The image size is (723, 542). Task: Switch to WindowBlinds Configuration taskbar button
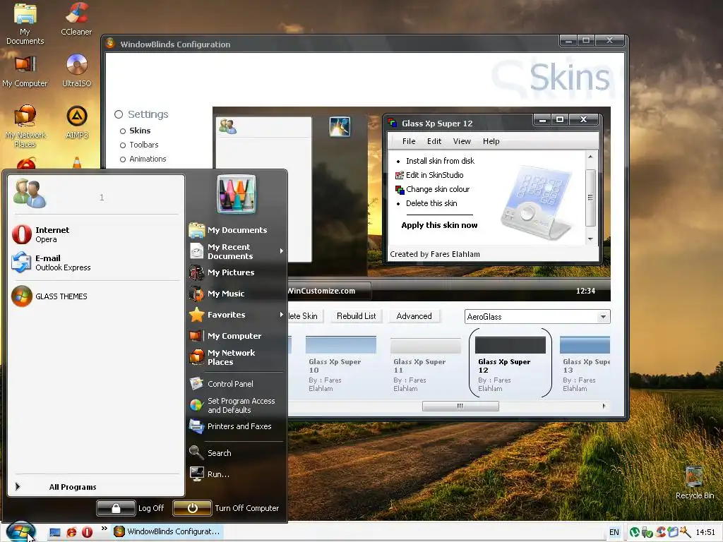tap(167, 531)
